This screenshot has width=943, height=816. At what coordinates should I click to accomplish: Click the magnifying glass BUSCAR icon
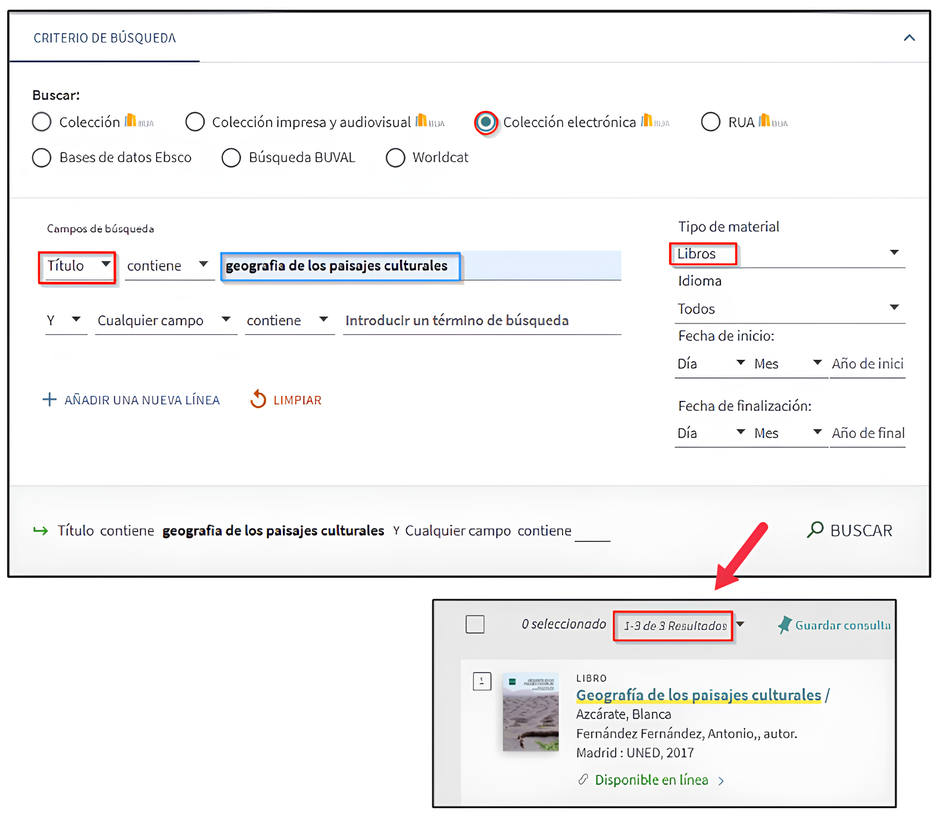(815, 529)
